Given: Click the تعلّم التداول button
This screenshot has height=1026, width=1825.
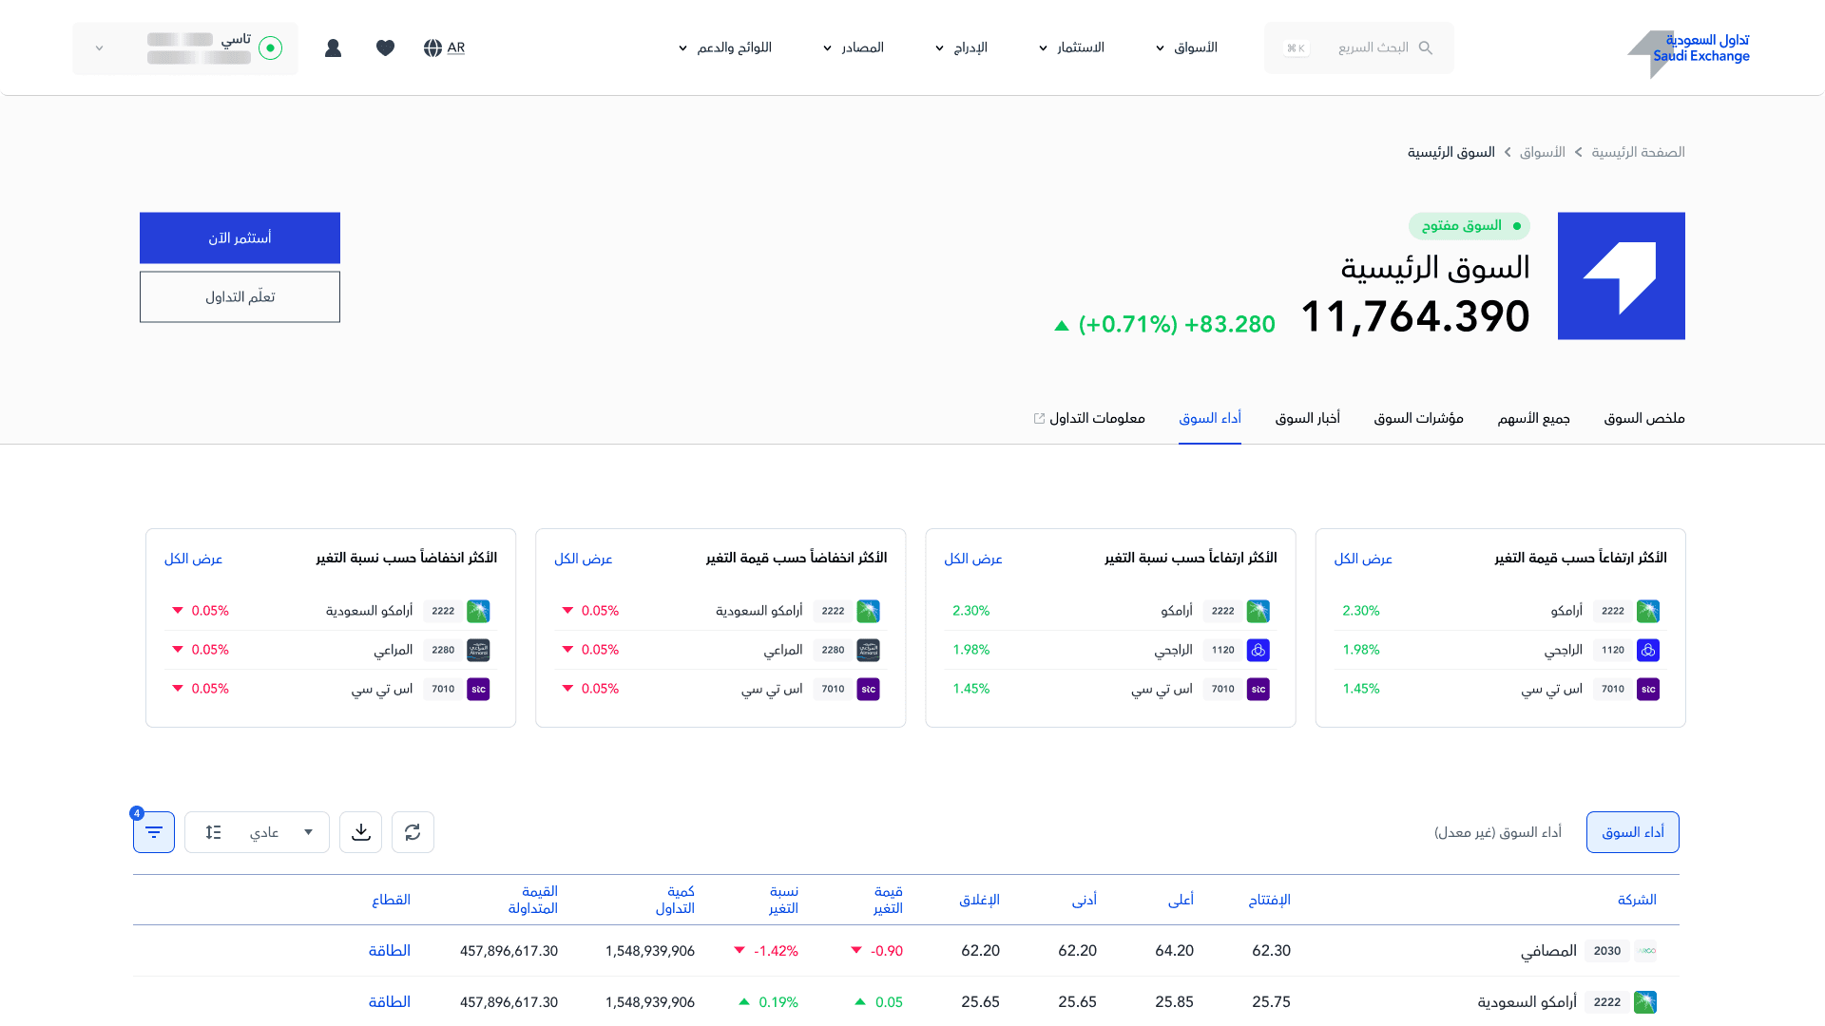Looking at the screenshot, I should click(240, 296).
